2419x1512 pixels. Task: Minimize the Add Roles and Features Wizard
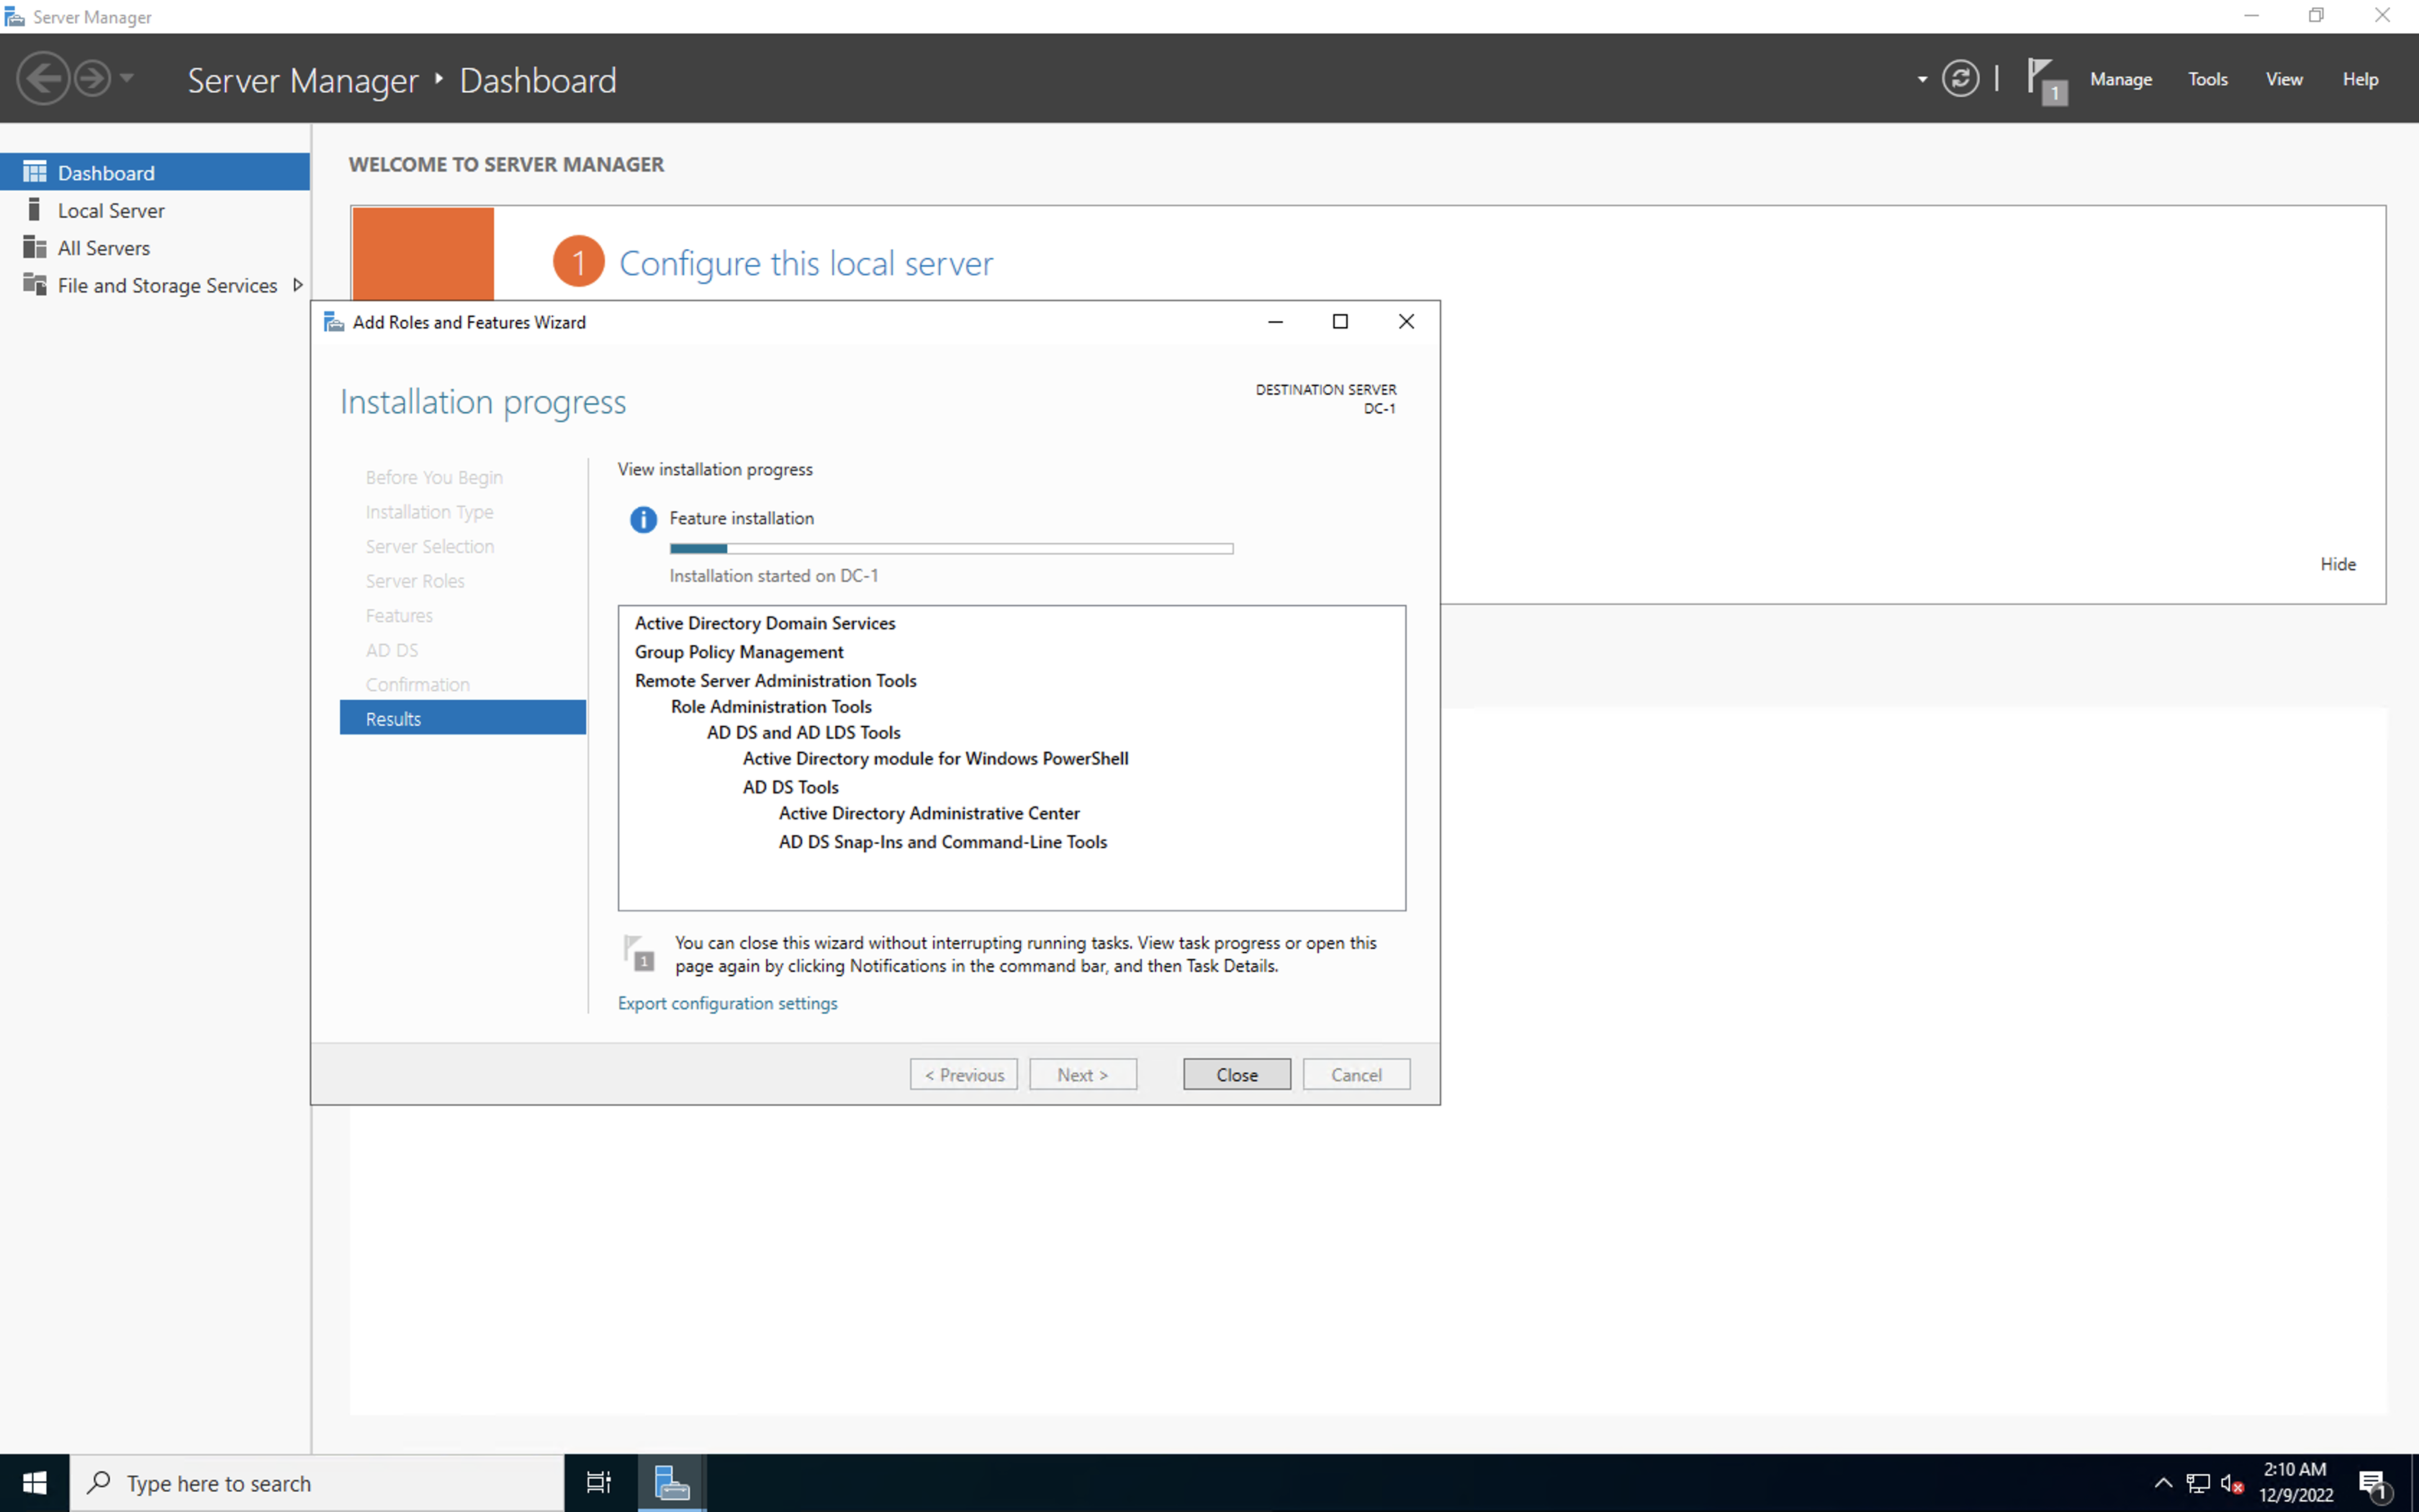pyautogui.click(x=1274, y=321)
